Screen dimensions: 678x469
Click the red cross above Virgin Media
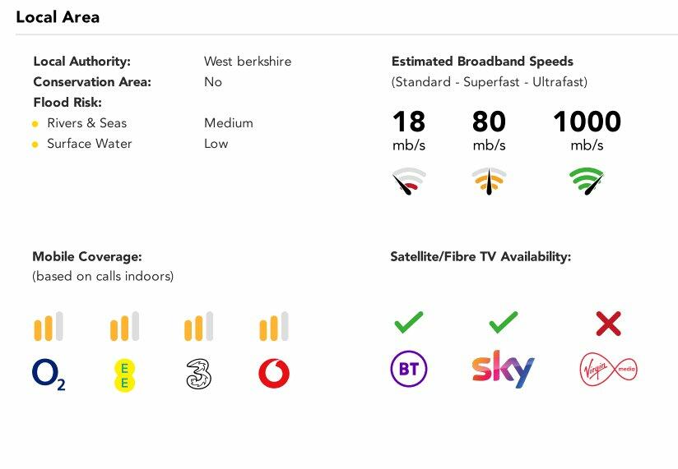(x=608, y=323)
